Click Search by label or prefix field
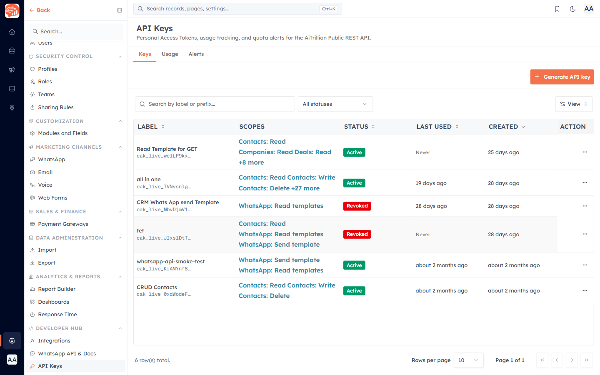 (215, 104)
